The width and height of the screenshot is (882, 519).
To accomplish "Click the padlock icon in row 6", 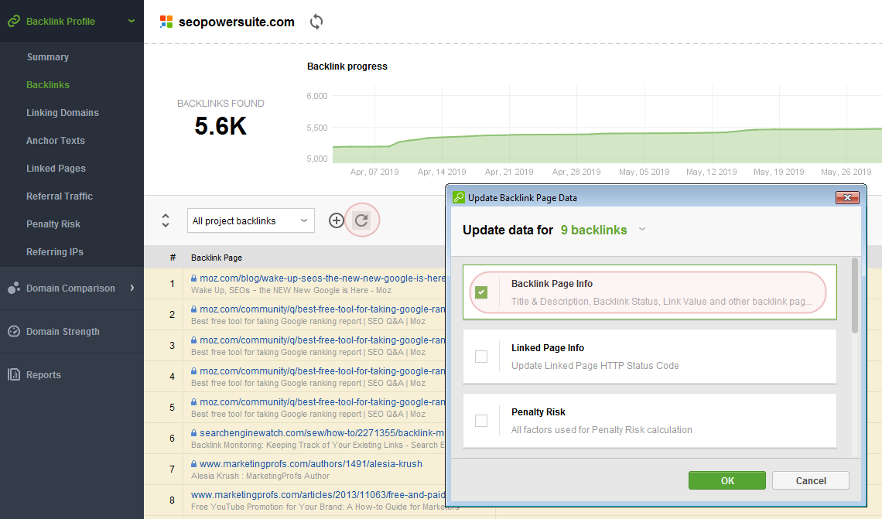I will (x=193, y=432).
